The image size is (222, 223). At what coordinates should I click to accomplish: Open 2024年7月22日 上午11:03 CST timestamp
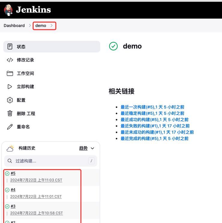pos(36,180)
